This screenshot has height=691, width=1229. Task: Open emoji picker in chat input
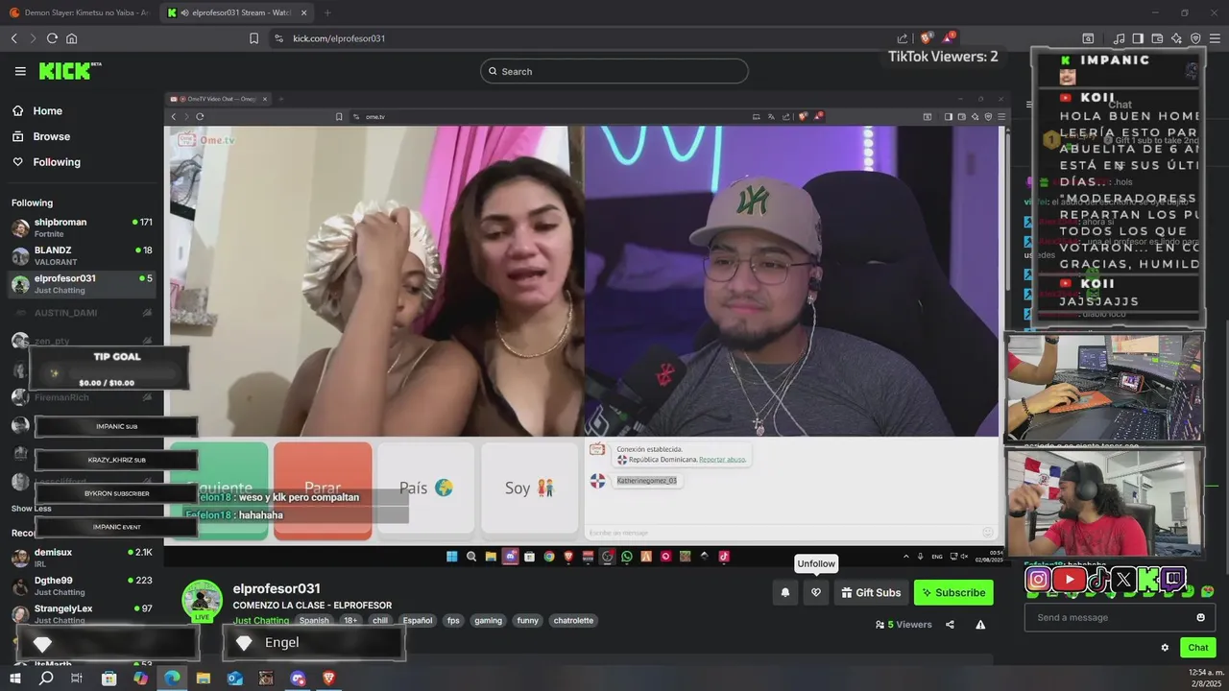point(1200,617)
